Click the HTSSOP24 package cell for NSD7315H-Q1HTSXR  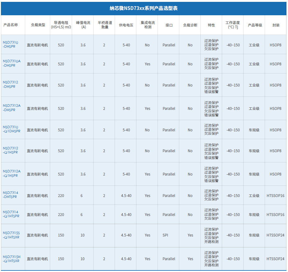click(x=276, y=259)
